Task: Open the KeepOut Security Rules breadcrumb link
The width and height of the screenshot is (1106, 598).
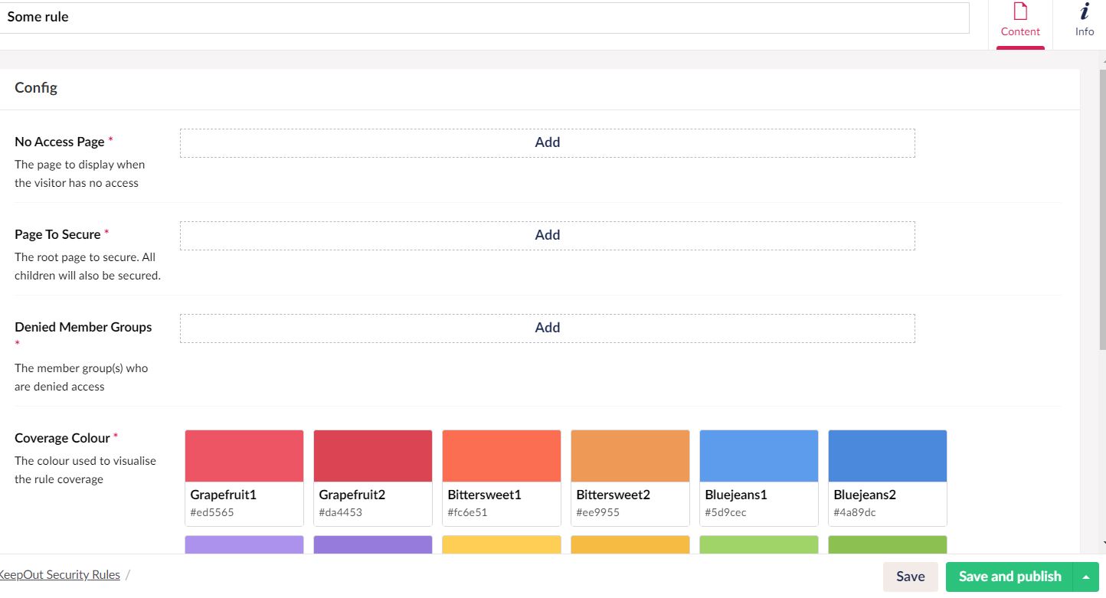Action: (x=59, y=575)
